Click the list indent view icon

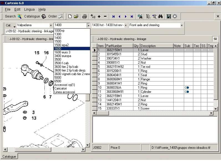click(x=154, y=16)
